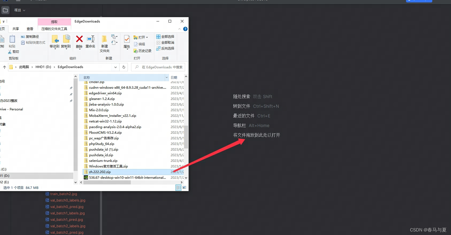Click the Up one level arrow
Image resolution: width=451 pixels, height=235 pixels.
[5, 67]
